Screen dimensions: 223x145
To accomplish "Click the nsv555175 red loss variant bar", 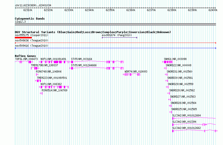I will click(23, 38).
